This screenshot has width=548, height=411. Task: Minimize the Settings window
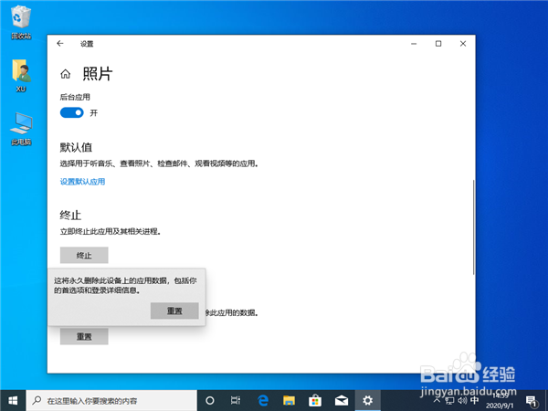[x=414, y=43]
